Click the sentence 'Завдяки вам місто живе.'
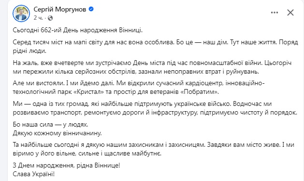Viewport: 304px width, 181px height. pos(244,145)
